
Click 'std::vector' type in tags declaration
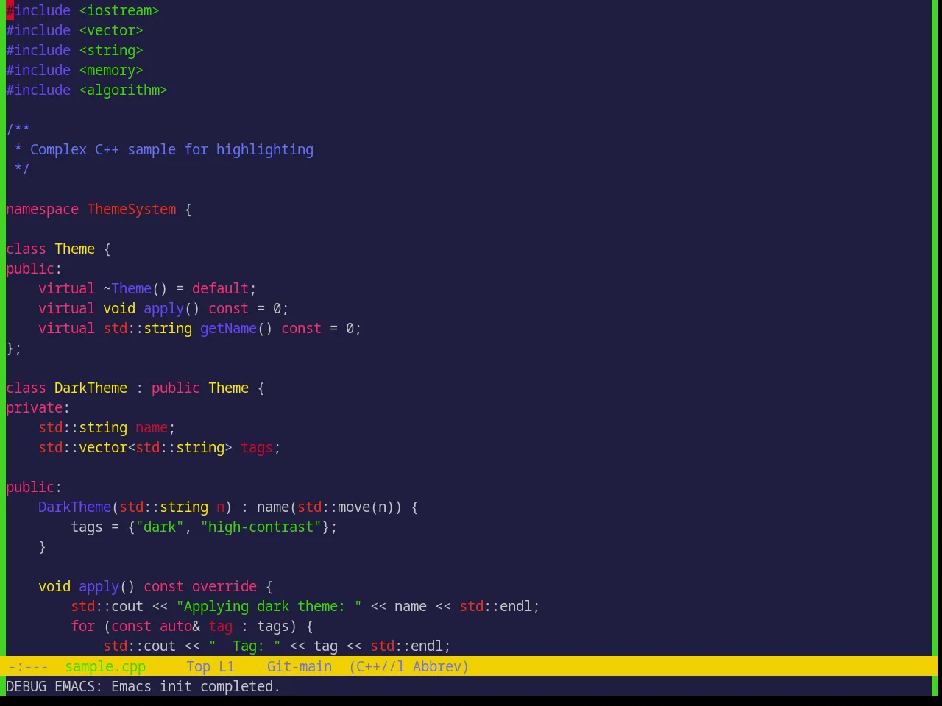pos(82,447)
